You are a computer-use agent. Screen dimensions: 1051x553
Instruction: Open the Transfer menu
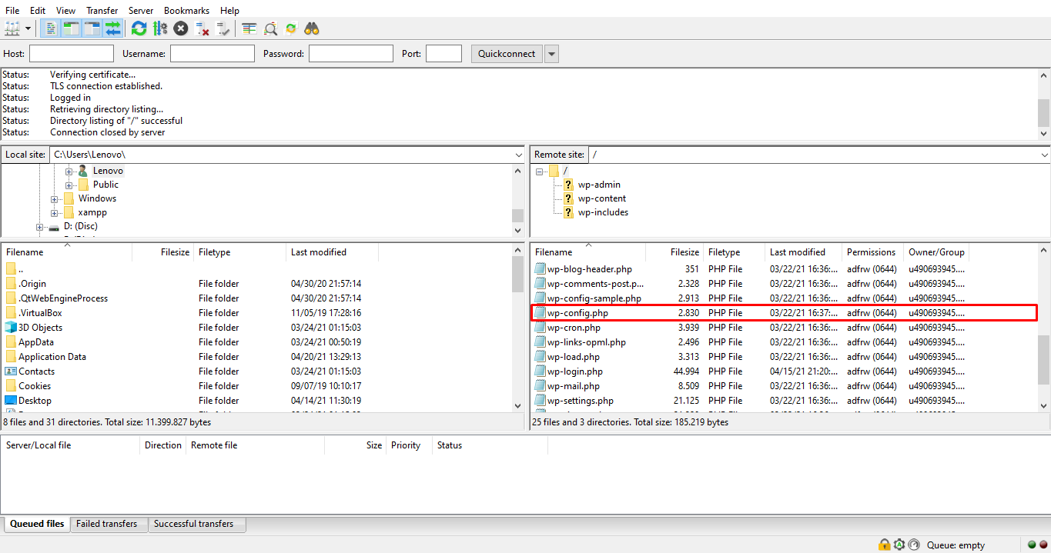coord(102,10)
